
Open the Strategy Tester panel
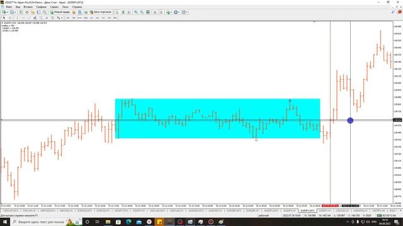pyautogui.click(x=45, y=12)
